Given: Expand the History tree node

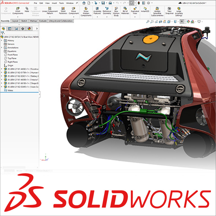Looking at the screenshot, I should pyautogui.click(x=2, y=40).
